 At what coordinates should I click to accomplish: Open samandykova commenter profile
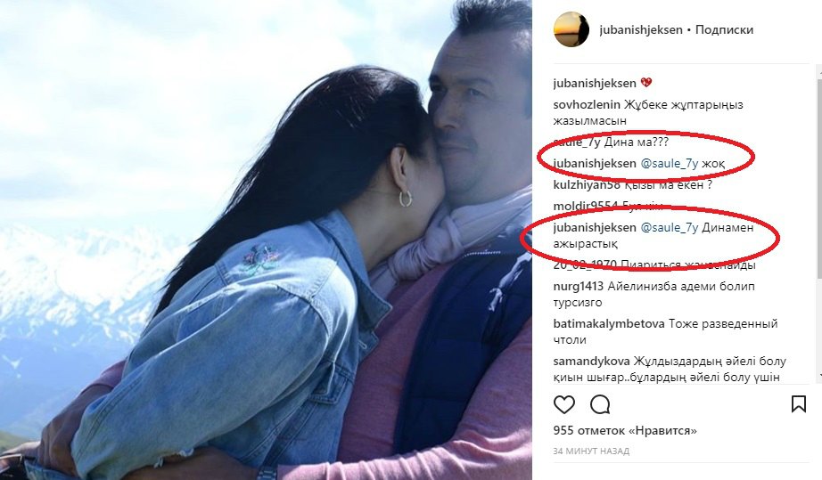(592, 362)
